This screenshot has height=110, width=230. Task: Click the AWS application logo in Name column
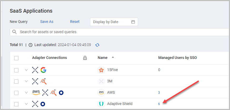pos(101,93)
